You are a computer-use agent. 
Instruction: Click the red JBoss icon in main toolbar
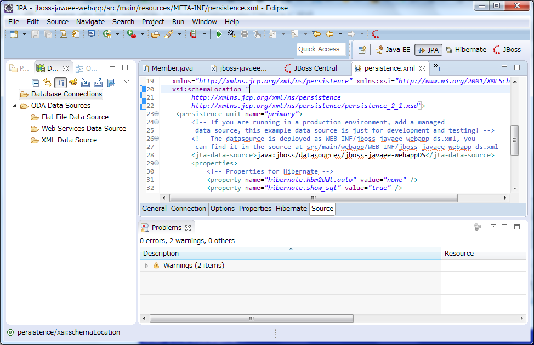376,34
